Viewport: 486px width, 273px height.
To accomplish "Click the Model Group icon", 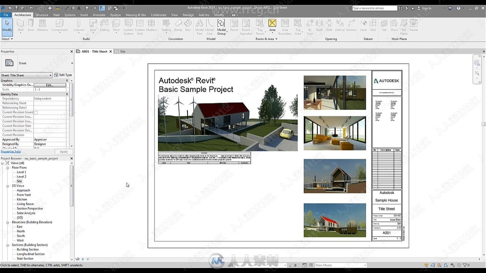I will (x=221, y=23).
